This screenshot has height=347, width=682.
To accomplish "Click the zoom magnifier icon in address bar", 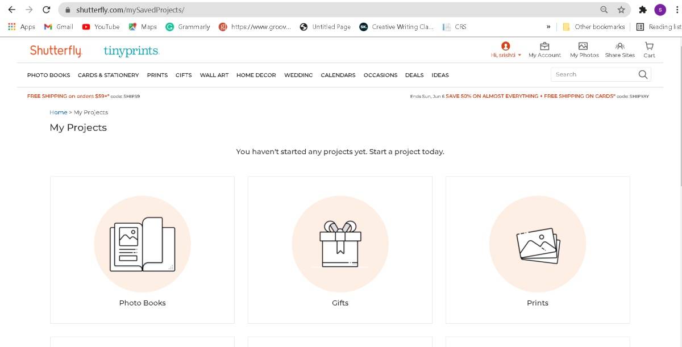I will [x=604, y=10].
